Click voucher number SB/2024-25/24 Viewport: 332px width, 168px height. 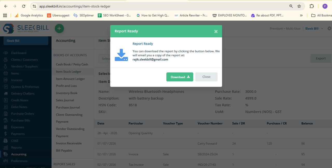[x=208, y=154]
